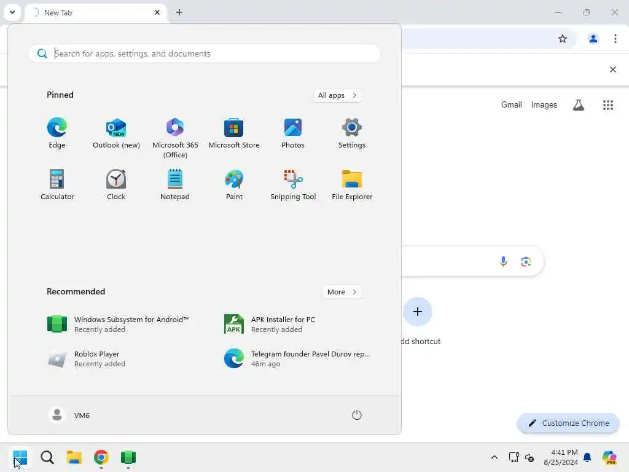Click Add shortcut plus button
This screenshot has width=629, height=472.
click(417, 312)
